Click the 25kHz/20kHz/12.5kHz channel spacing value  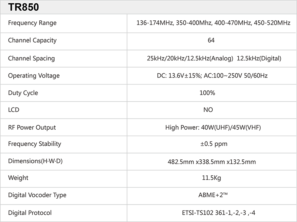(214, 58)
